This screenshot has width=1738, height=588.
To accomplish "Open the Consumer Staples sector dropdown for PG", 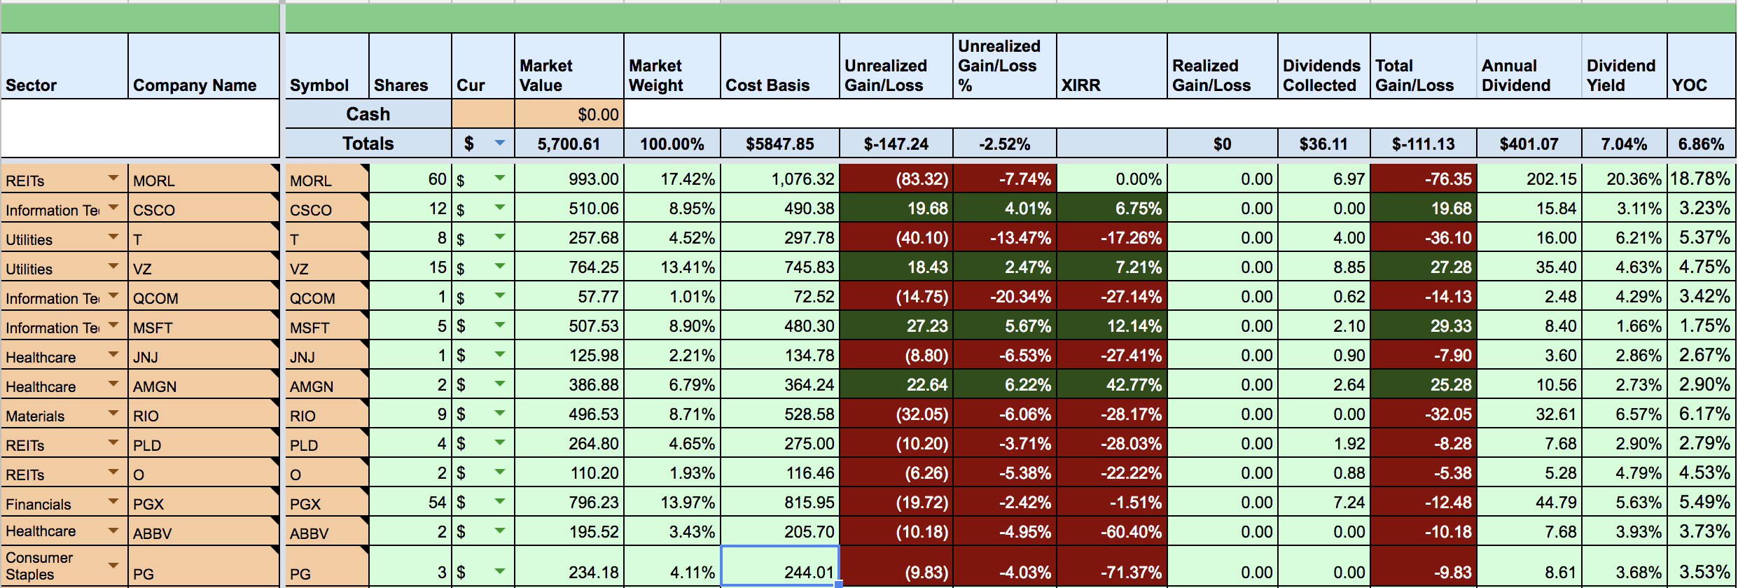I will [x=113, y=566].
